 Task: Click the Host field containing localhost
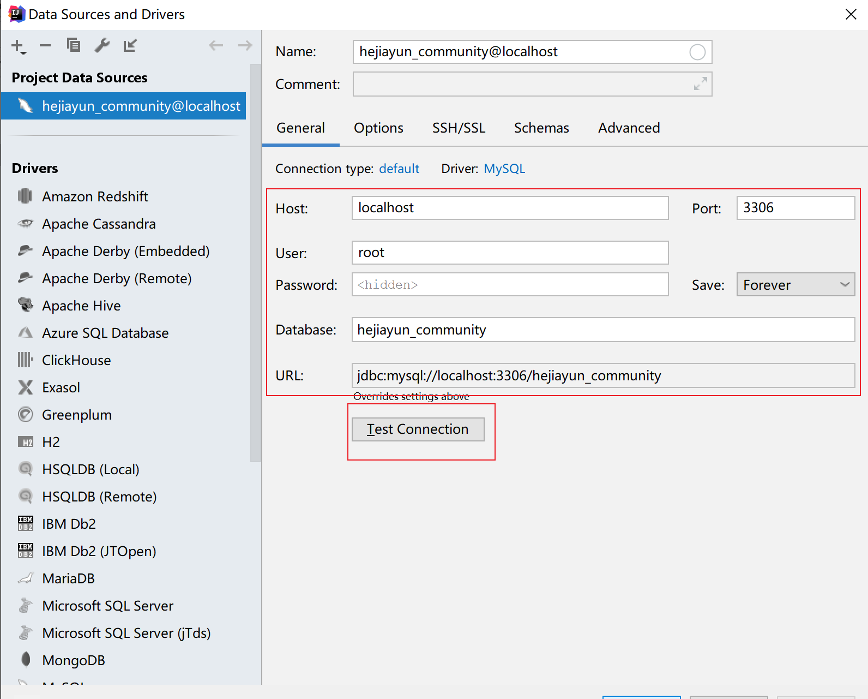click(x=510, y=208)
